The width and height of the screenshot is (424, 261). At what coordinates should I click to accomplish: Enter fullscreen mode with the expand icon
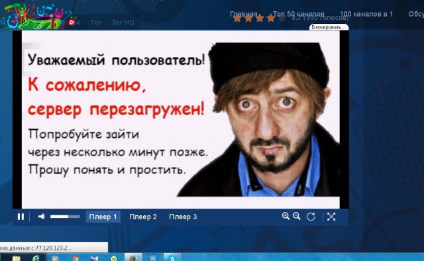[331, 217]
